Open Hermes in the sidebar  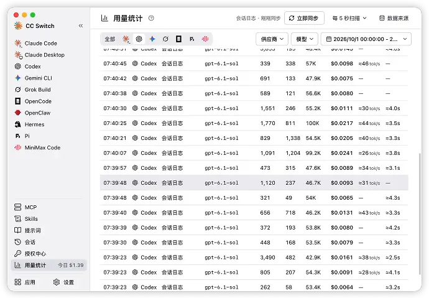point(29,124)
